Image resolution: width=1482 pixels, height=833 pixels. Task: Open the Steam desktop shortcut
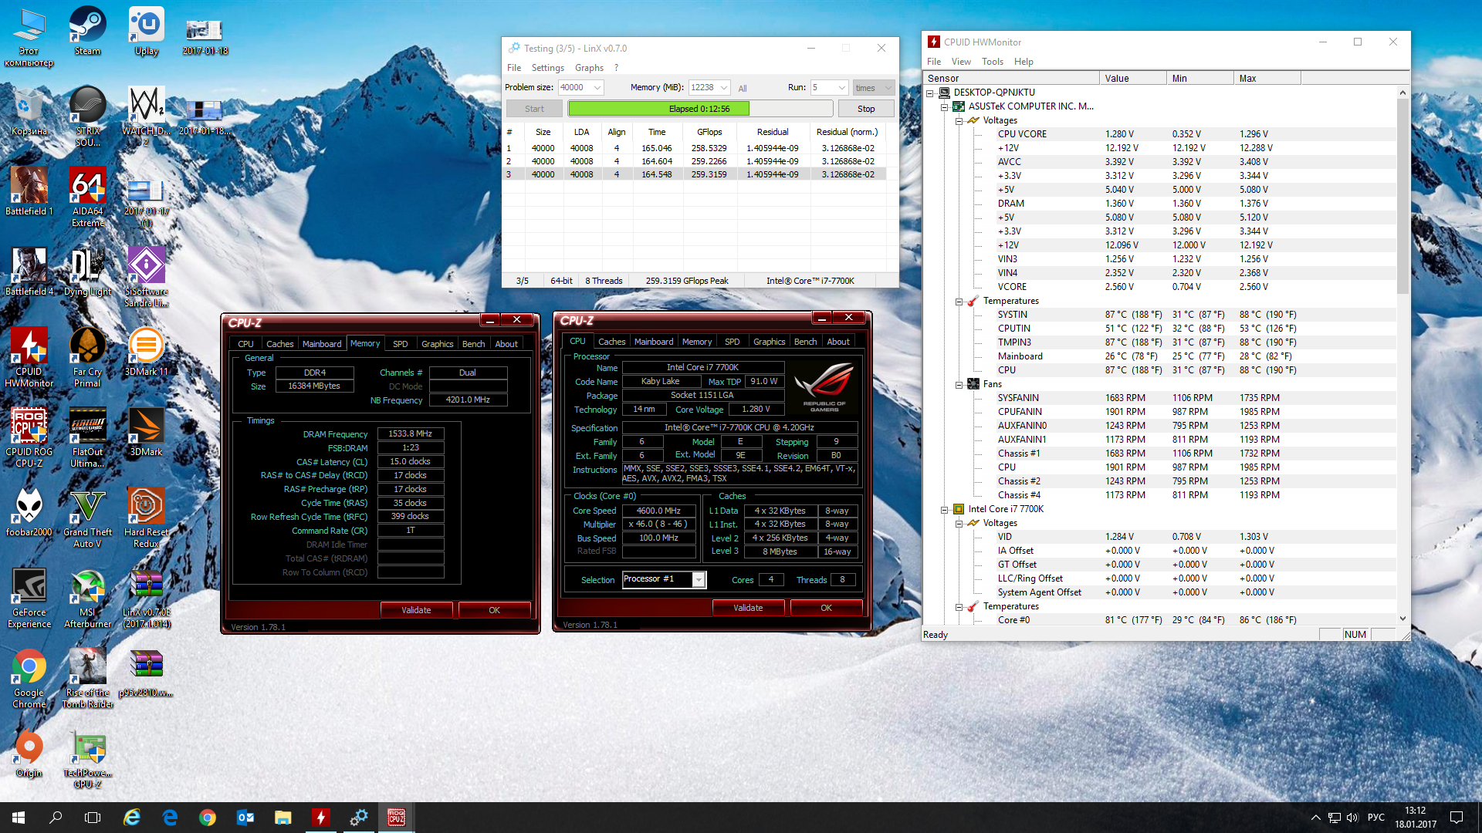pyautogui.click(x=87, y=31)
